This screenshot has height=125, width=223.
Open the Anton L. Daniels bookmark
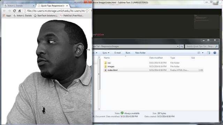22,16
